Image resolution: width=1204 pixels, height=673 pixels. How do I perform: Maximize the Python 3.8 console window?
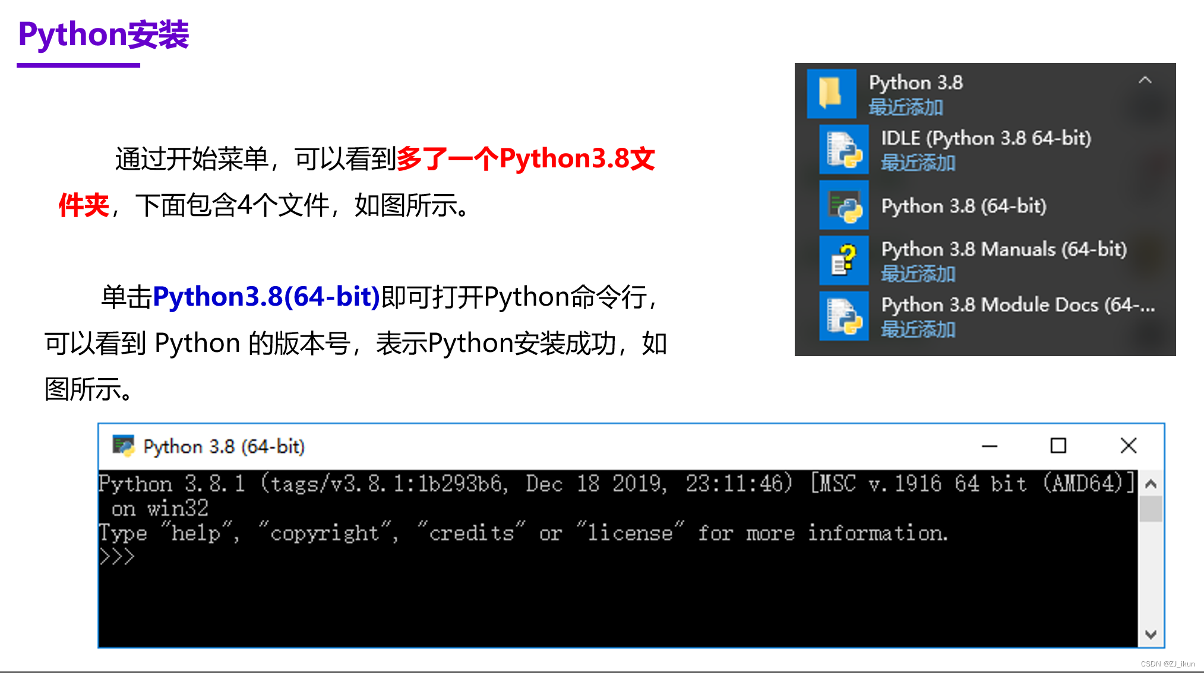coord(1058,446)
